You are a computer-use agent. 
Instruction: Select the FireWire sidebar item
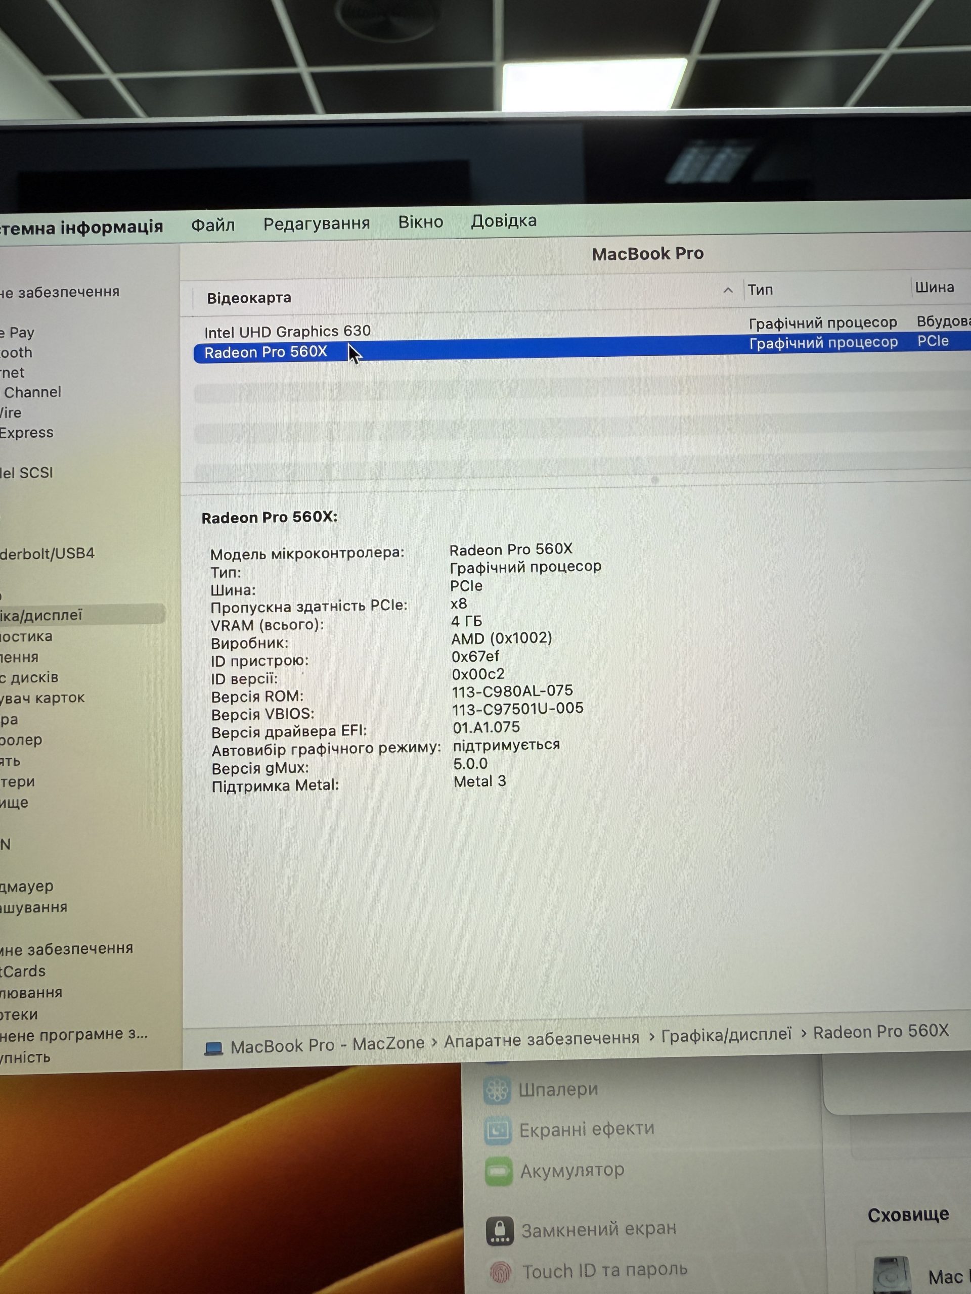tap(11, 413)
